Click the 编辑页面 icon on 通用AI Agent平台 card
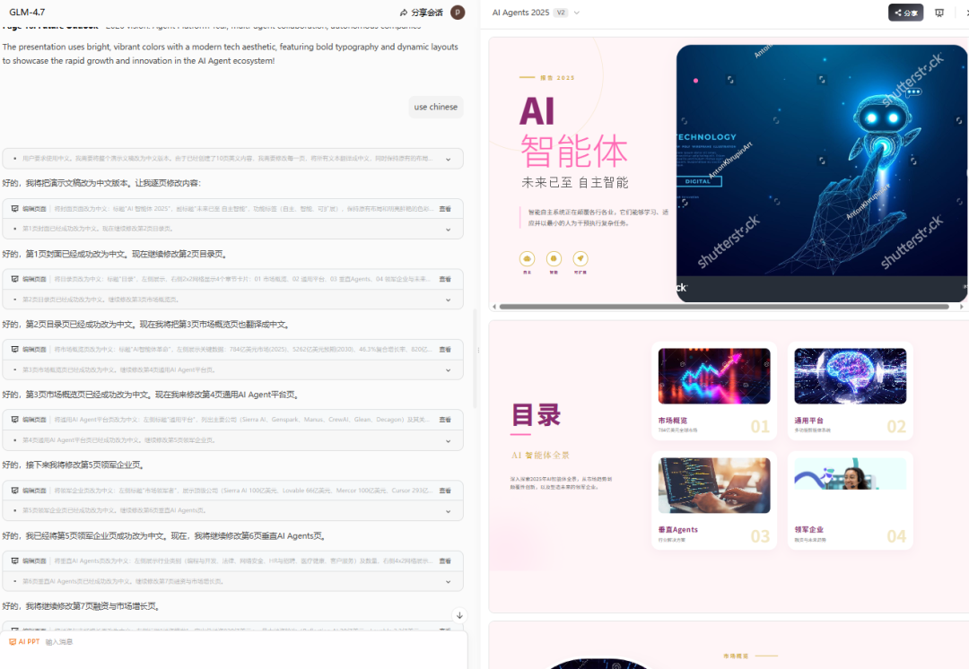Image resolution: width=969 pixels, height=669 pixels. coord(15,420)
